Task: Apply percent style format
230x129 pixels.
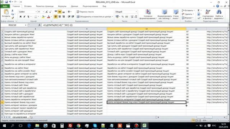Action: [x=123, y=17]
